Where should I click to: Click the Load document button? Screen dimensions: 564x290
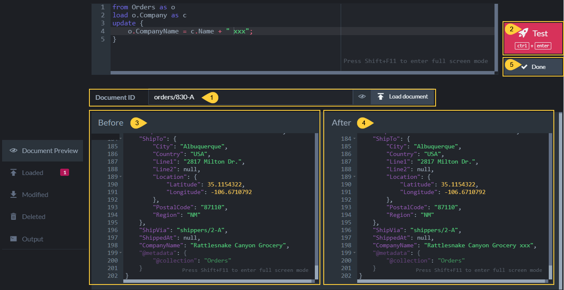coord(403,97)
